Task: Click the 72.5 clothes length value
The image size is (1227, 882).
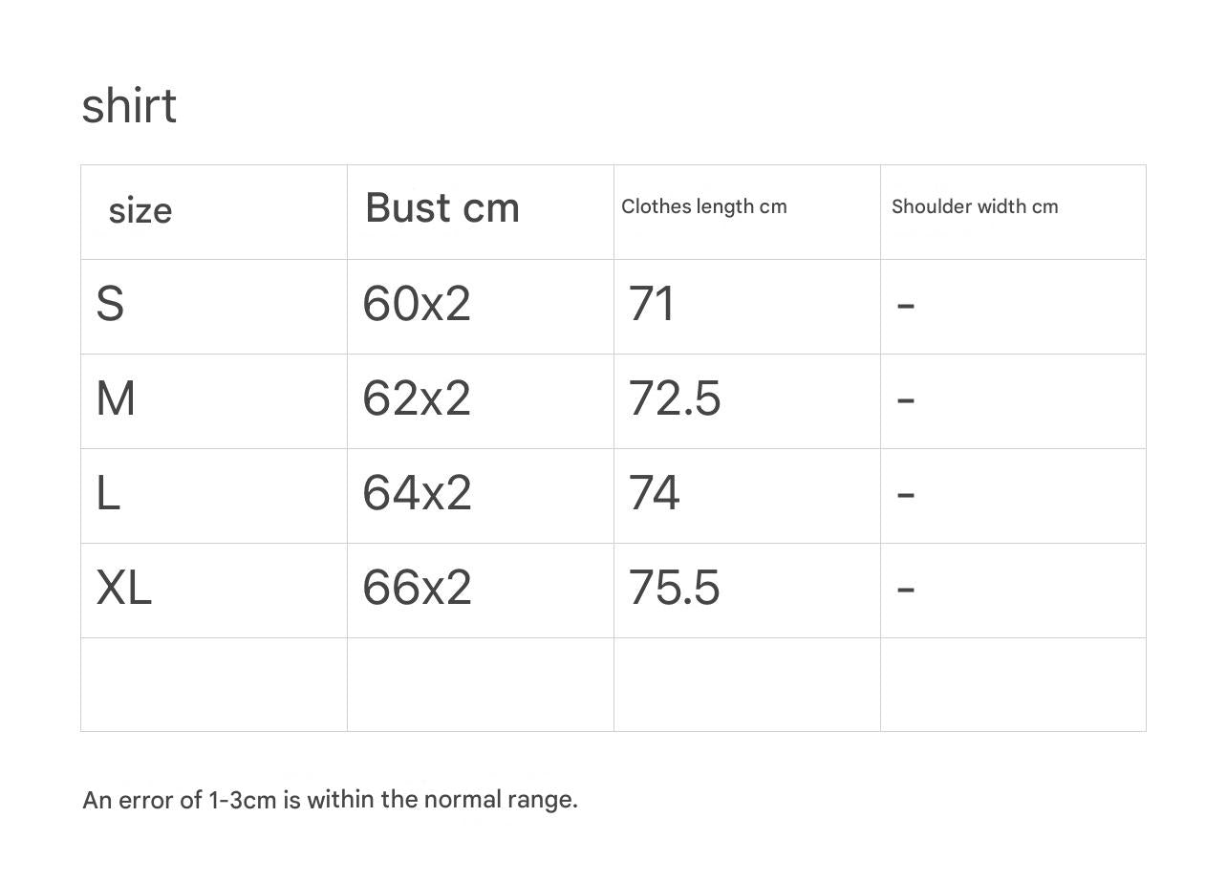Action: click(675, 398)
